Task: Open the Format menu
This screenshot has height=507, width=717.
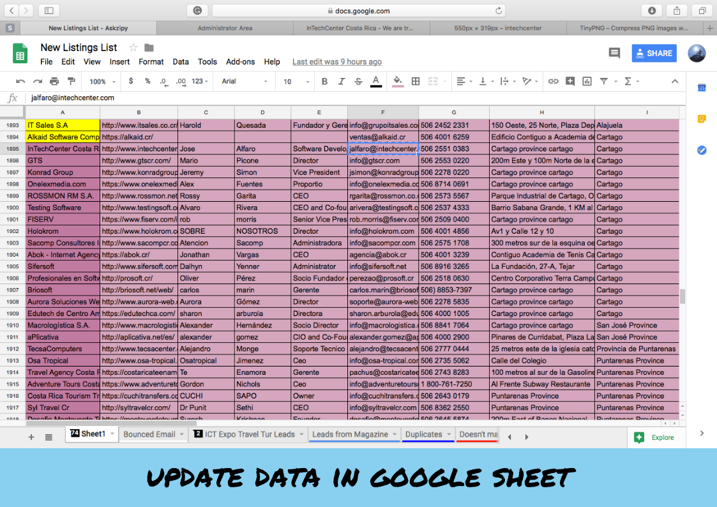Action: (x=151, y=62)
